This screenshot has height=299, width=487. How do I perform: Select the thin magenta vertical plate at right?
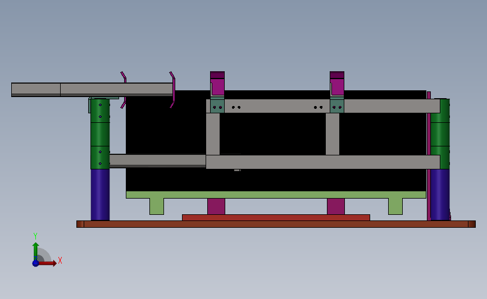coord(429,156)
